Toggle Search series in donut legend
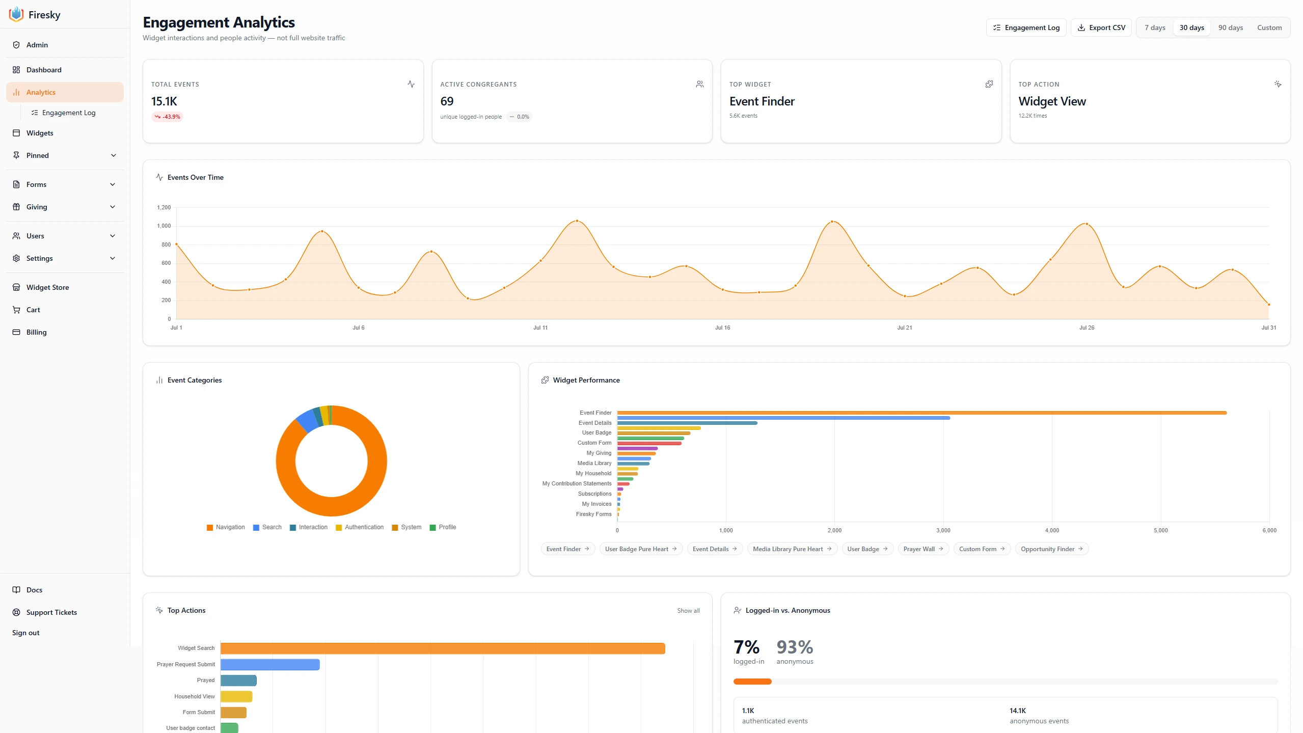 267,527
